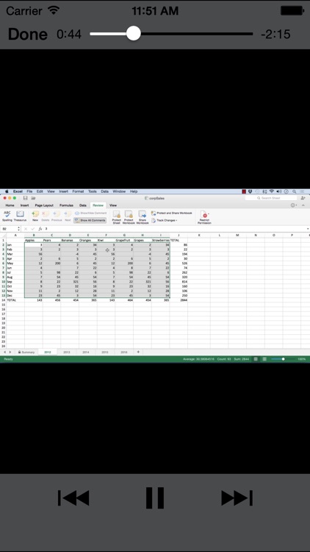Toggle Show/Hide Comment
Screen dimensions: 310x552
90,213
